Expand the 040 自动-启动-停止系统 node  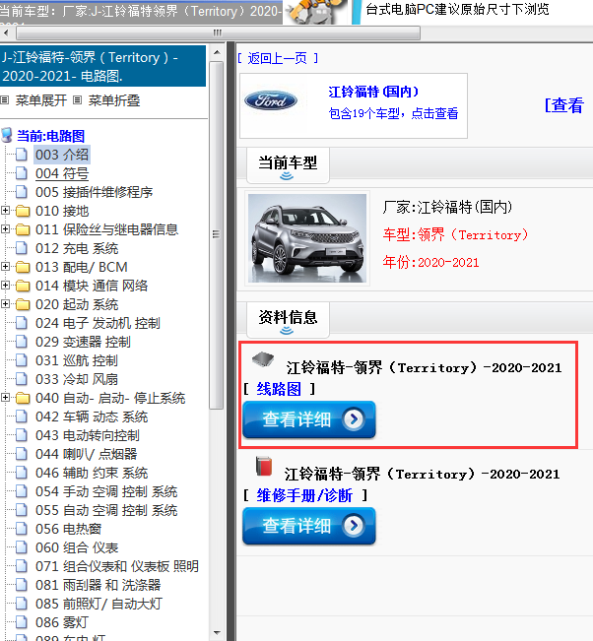tap(5, 398)
